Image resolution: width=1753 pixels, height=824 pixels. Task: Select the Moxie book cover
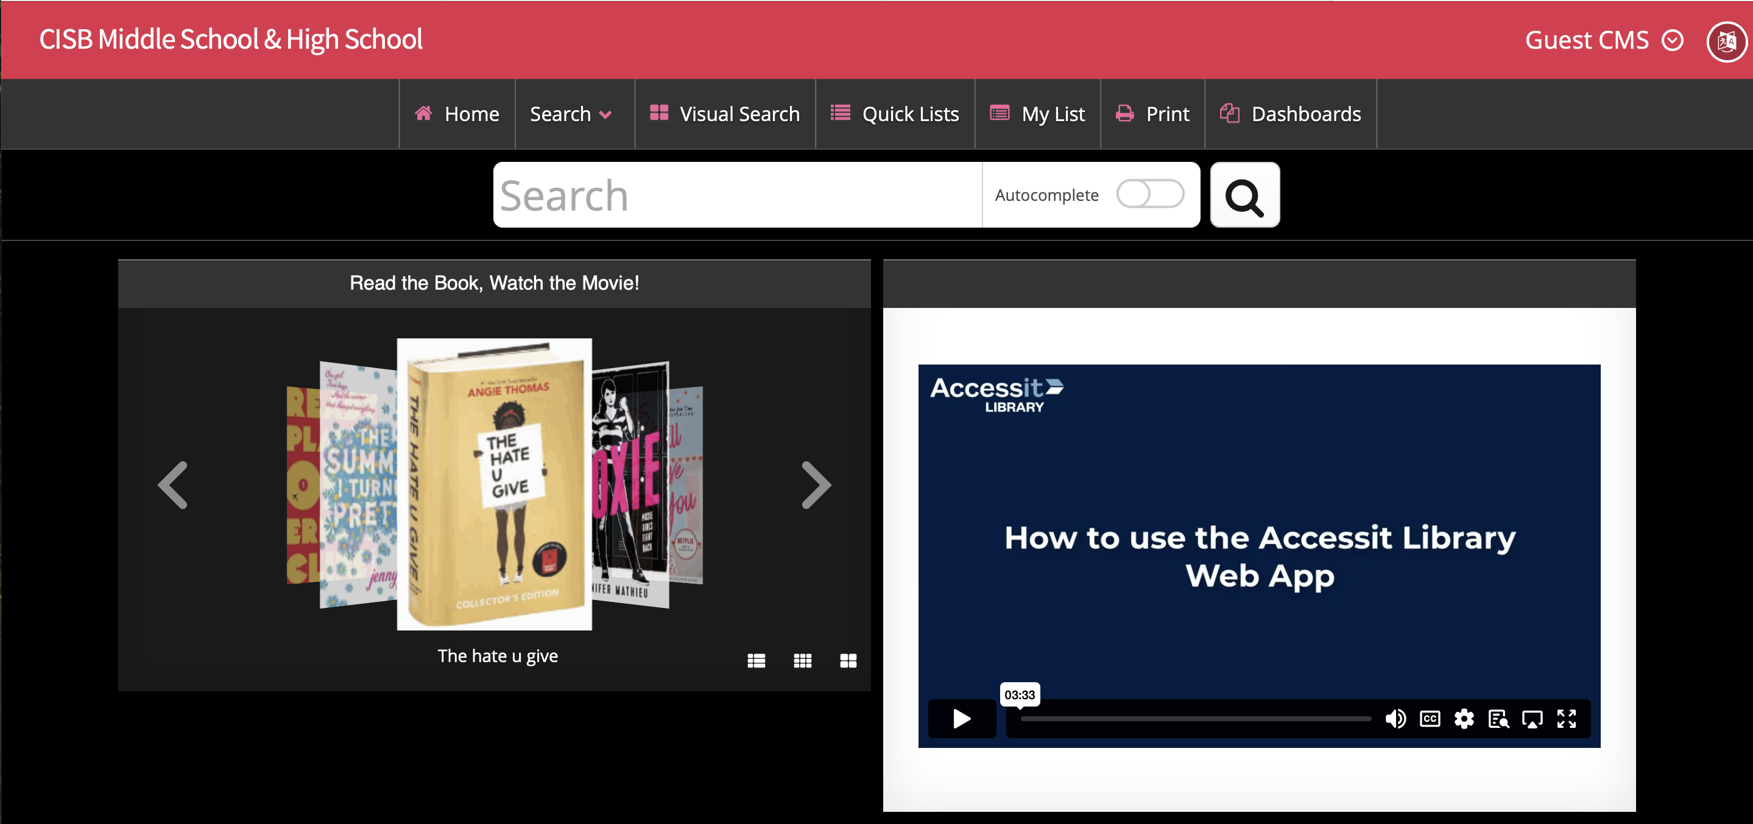[630, 484]
